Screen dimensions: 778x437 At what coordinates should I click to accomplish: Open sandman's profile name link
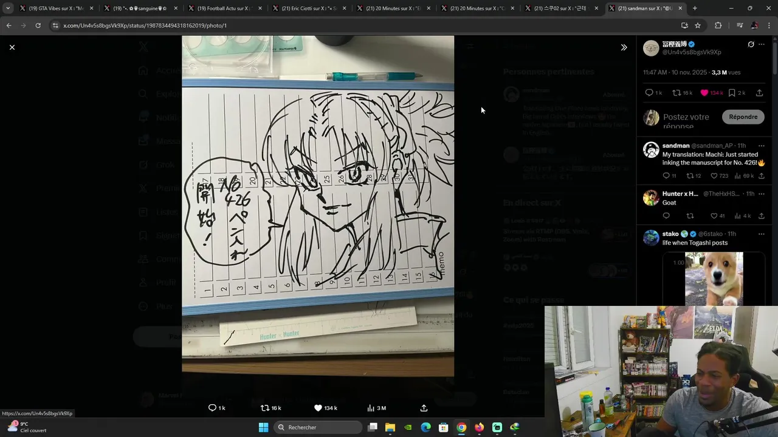pyautogui.click(x=676, y=146)
